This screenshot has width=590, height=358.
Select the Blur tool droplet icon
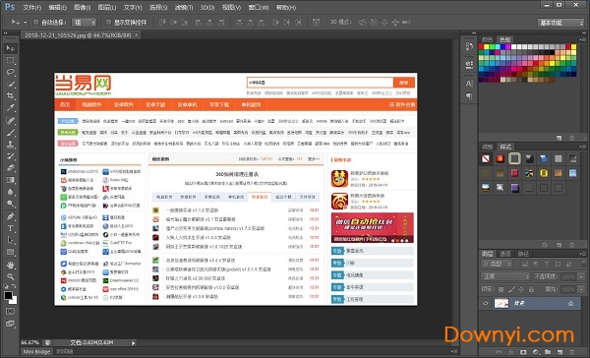(10, 192)
